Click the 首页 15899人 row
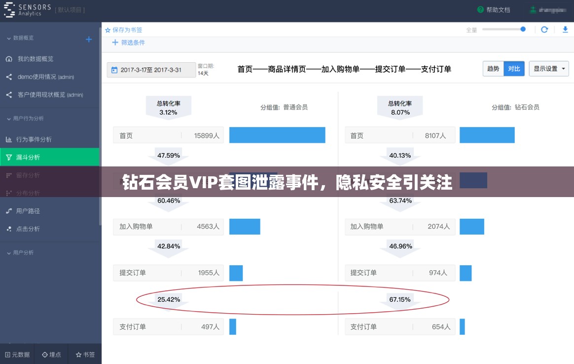Viewport: 574px width, 364px height. coord(168,135)
